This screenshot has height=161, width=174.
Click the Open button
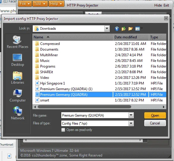click(155, 115)
